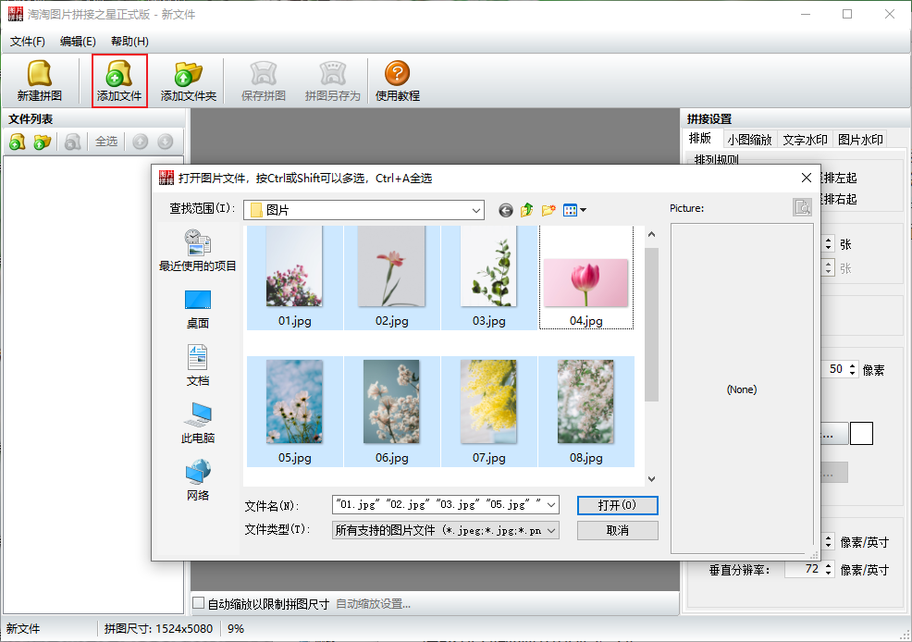Open the 编辑(E) menu

[78, 42]
